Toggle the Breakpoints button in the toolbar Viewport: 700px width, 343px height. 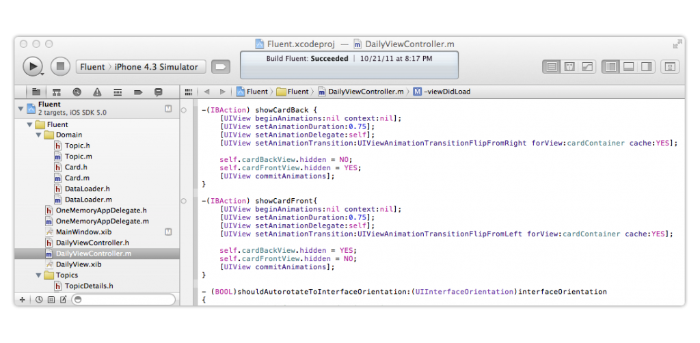click(220, 66)
